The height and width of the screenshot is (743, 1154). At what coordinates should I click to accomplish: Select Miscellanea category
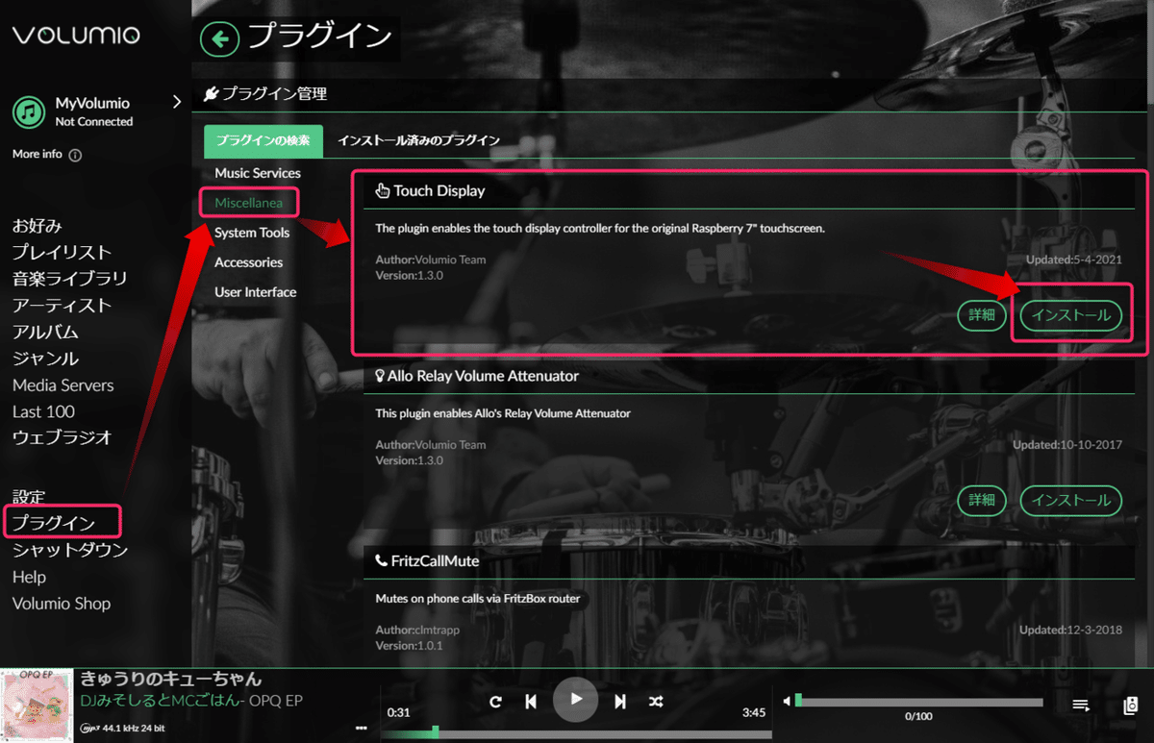(249, 203)
